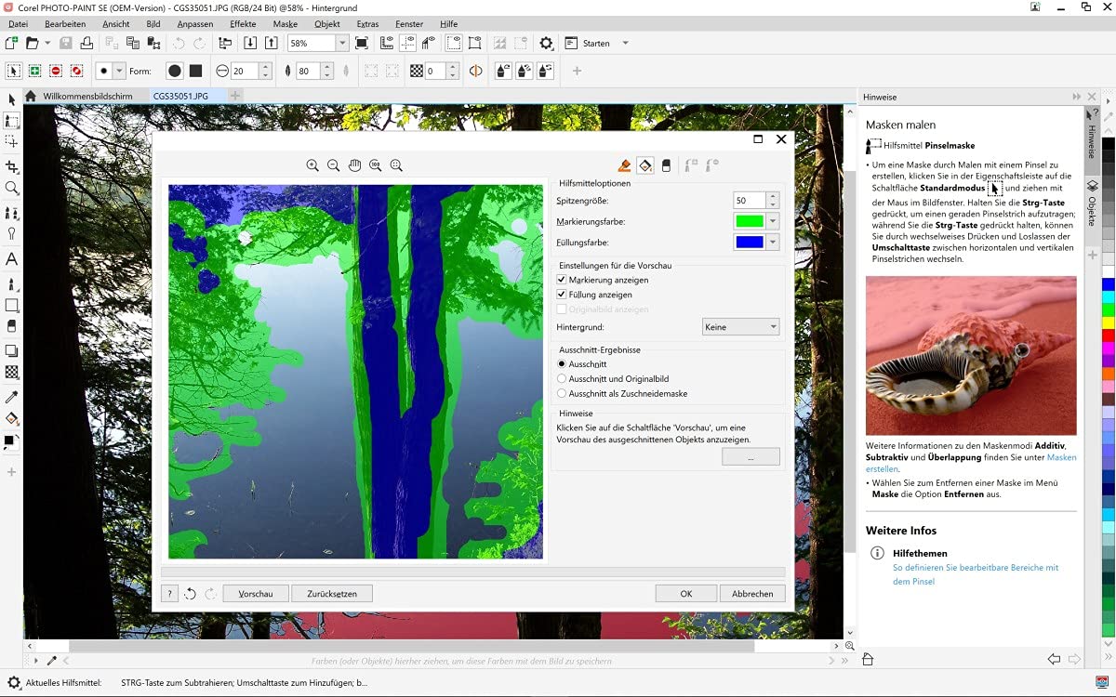Screen dimensions: 1116x697
Task: Zoom in on the cutout preview
Action: (x=312, y=165)
